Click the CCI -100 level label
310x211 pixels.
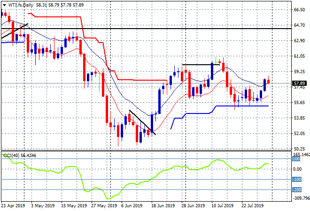297,180
